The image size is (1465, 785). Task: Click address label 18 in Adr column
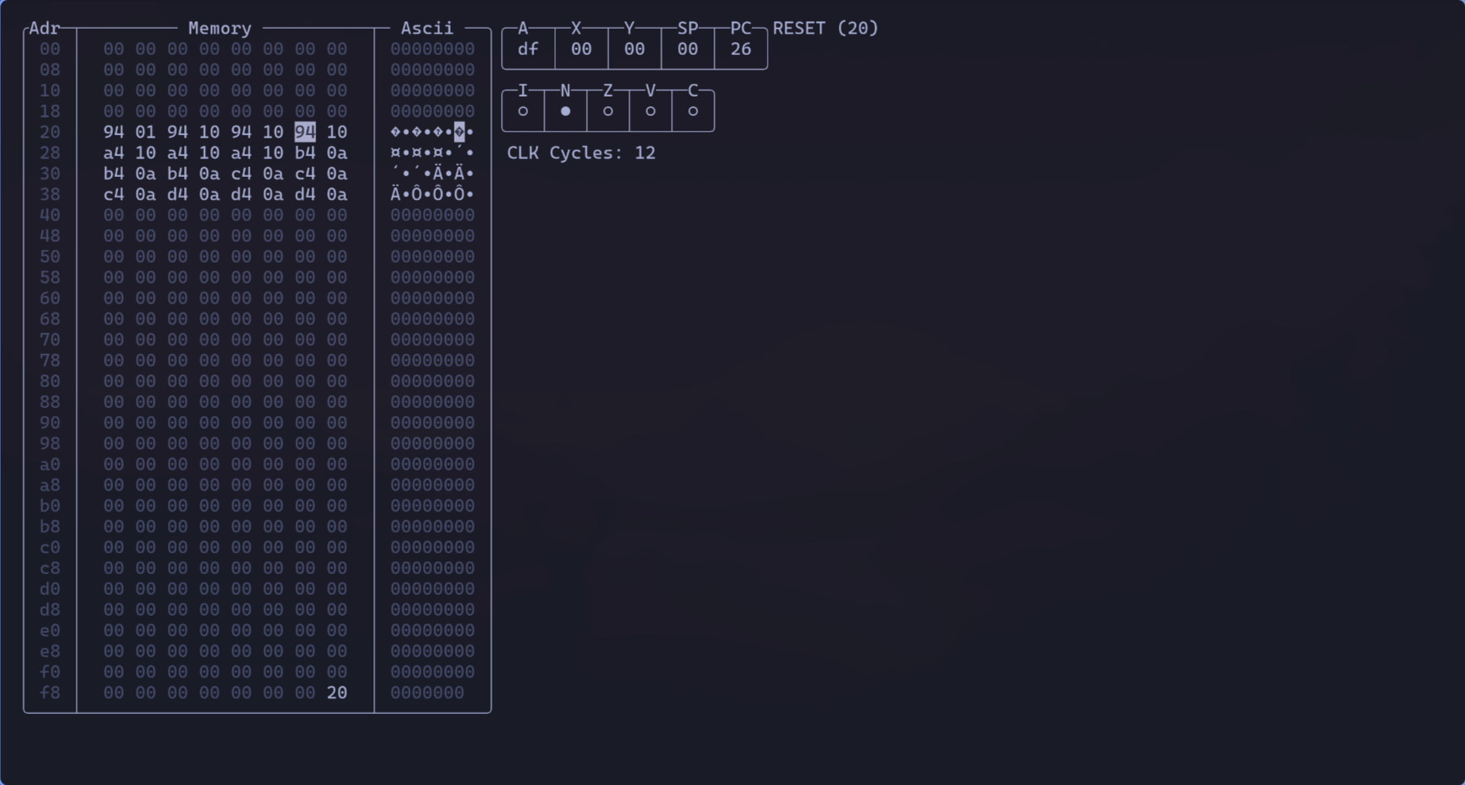[50, 111]
